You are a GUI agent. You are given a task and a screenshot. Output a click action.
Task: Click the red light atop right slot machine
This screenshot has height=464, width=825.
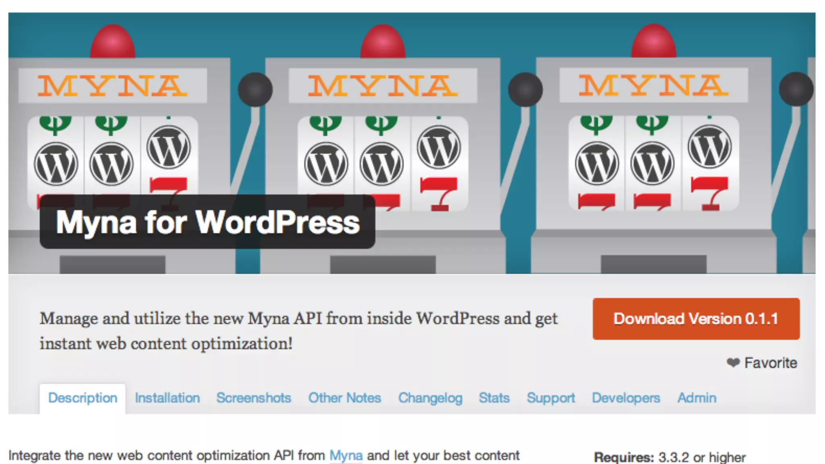(653, 41)
